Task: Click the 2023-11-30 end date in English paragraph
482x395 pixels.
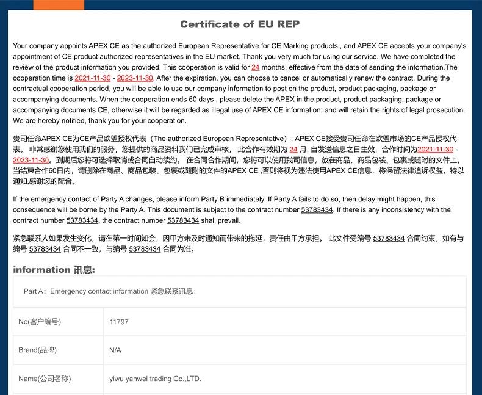Action: 135,78
